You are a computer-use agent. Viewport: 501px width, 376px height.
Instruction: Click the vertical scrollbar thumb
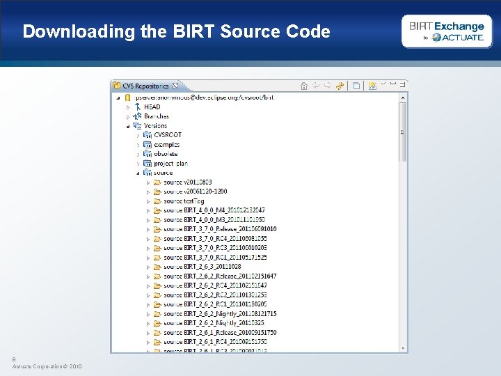pyautogui.click(x=403, y=132)
